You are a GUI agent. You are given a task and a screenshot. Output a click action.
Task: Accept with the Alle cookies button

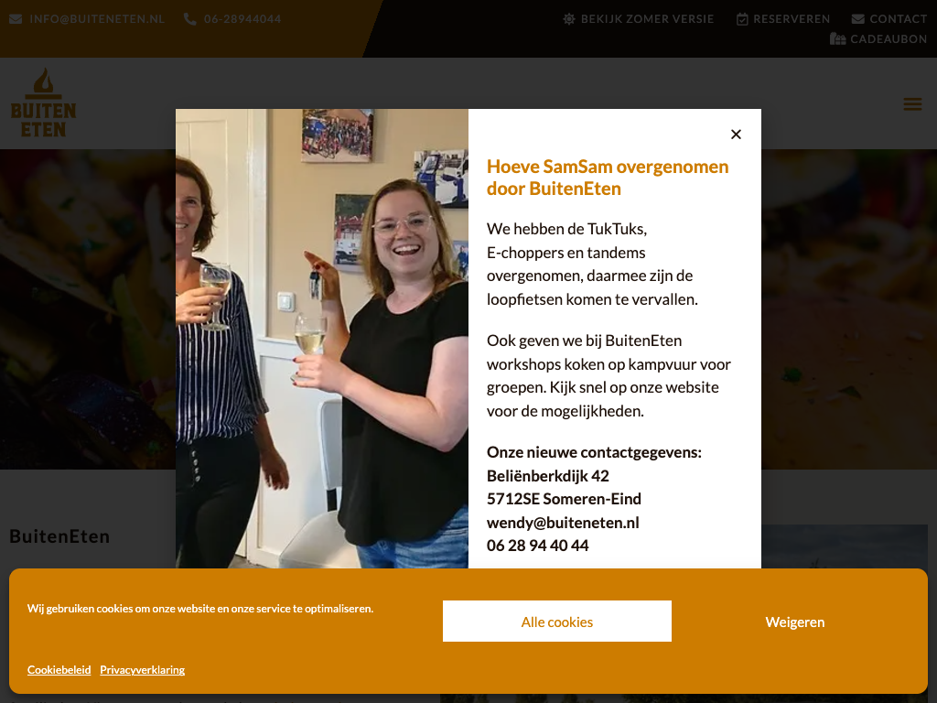pyautogui.click(x=557, y=622)
